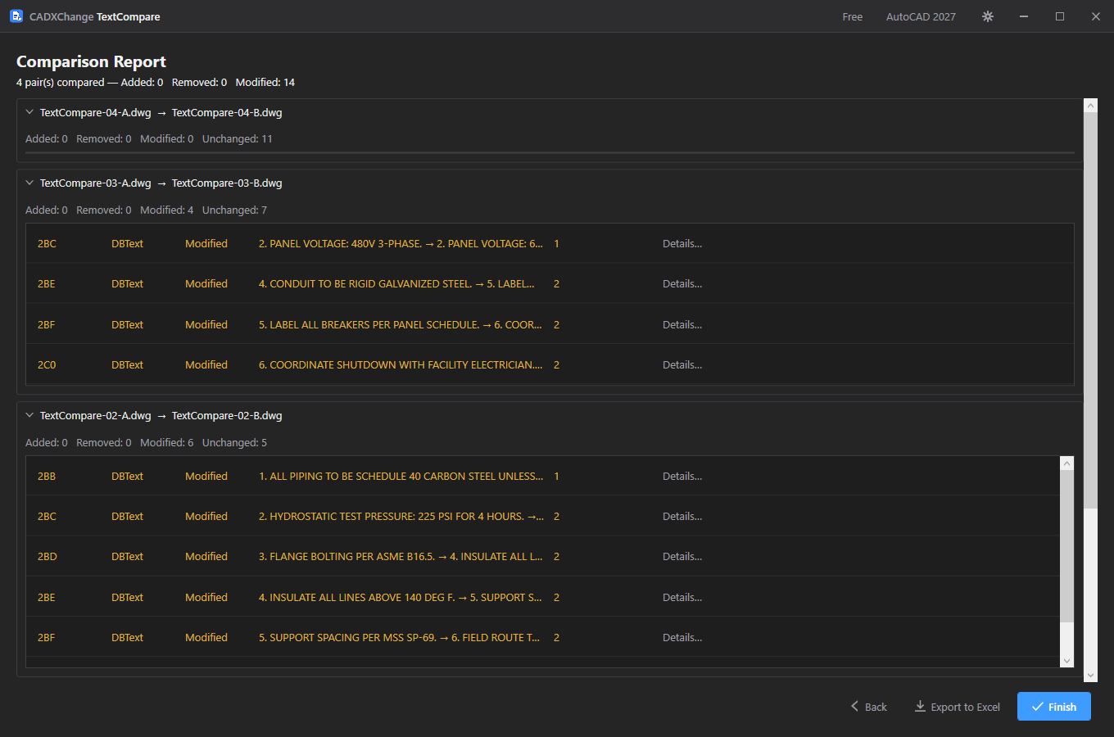Open Details for ALL PIPING SCHEDULE 40 row
This screenshot has width=1114, height=737.
click(x=682, y=476)
